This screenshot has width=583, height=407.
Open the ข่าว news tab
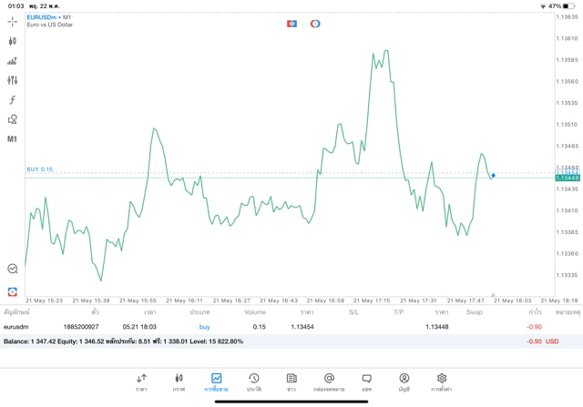[291, 382]
